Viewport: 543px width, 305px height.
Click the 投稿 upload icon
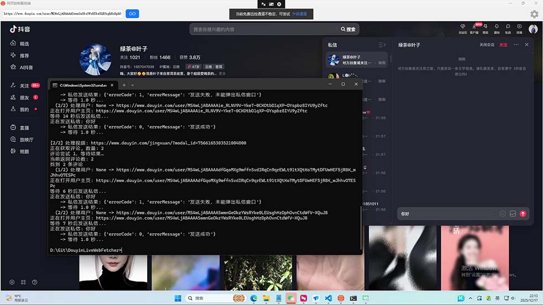(519, 27)
